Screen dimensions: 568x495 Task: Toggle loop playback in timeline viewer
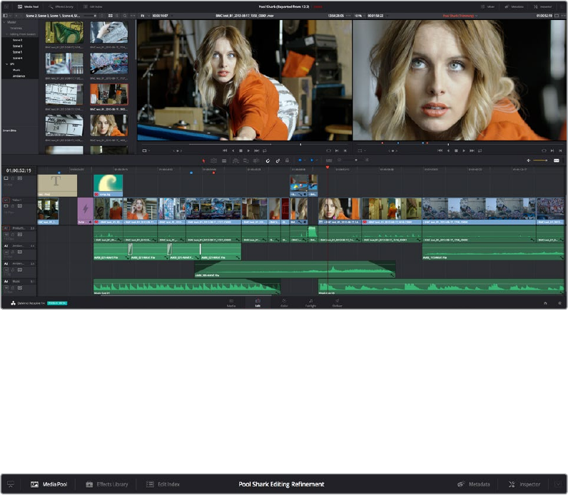coord(480,150)
